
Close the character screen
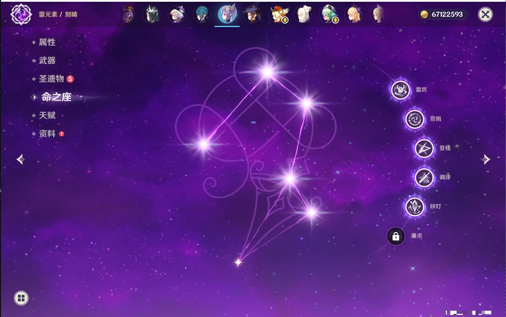click(x=486, y=14)
